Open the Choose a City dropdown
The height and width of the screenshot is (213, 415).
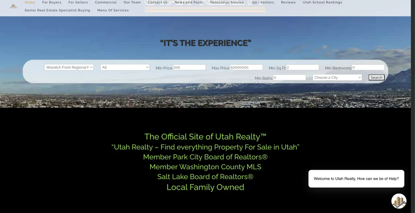pos(337,77)
